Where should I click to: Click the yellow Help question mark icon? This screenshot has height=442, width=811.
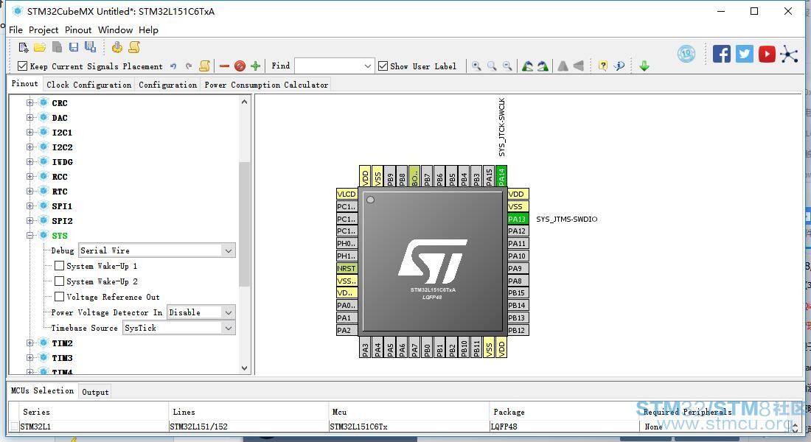(x=602, y=66)
